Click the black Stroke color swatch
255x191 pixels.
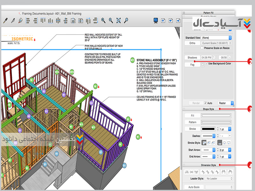tap(208, 129)
